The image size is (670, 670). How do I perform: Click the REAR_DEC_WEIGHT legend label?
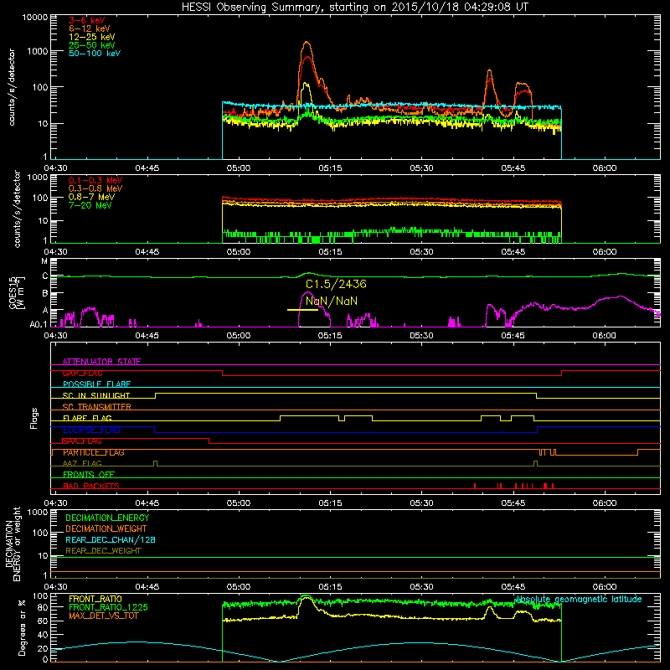click(x=103, y=551)
